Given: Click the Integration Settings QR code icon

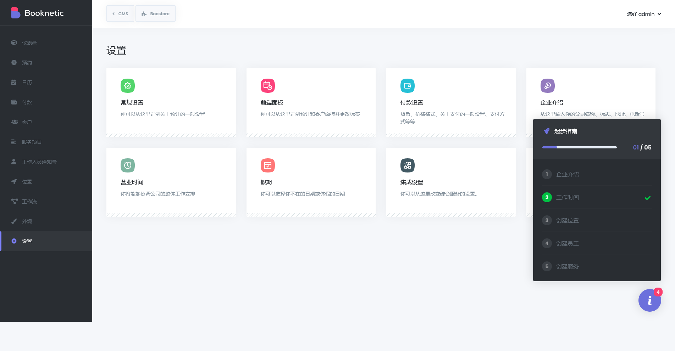Looking at the screenshot, I should 408,165.
